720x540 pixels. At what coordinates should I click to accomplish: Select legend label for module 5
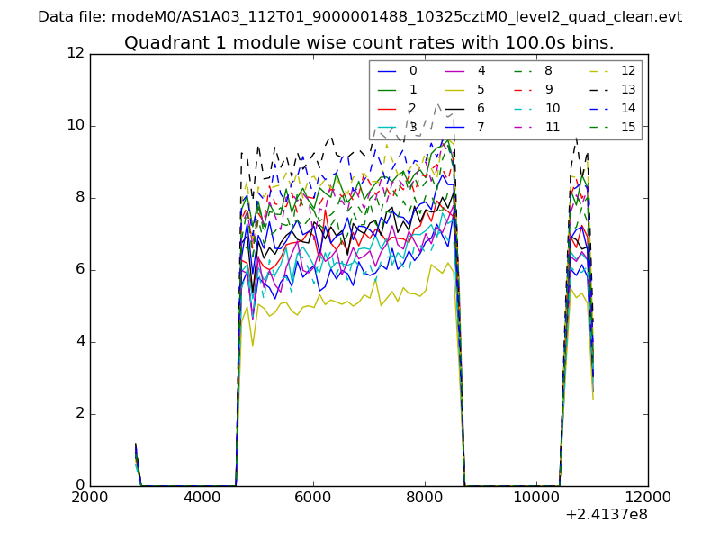coord(481,89)
